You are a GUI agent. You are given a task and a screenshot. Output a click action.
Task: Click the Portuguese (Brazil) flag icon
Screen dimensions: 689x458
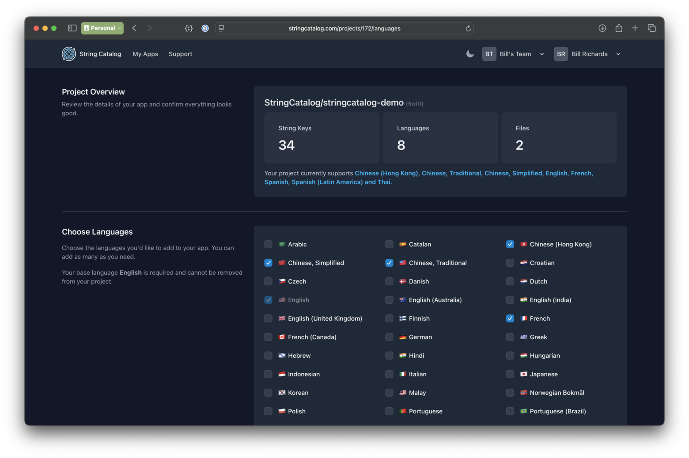point(524,411)
